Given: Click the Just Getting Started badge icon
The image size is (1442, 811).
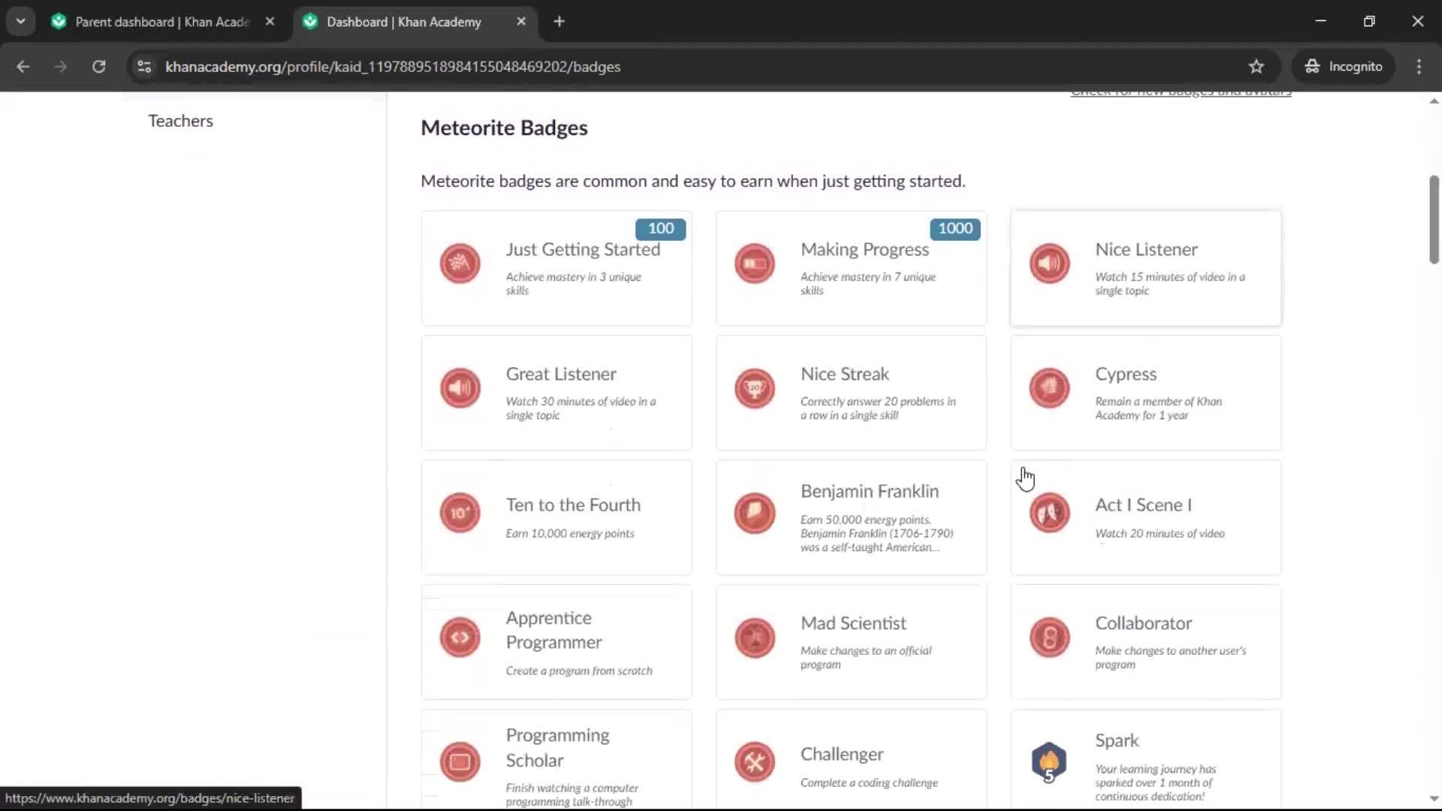Looking at the screenshot, I should click(x=460, y=264).
